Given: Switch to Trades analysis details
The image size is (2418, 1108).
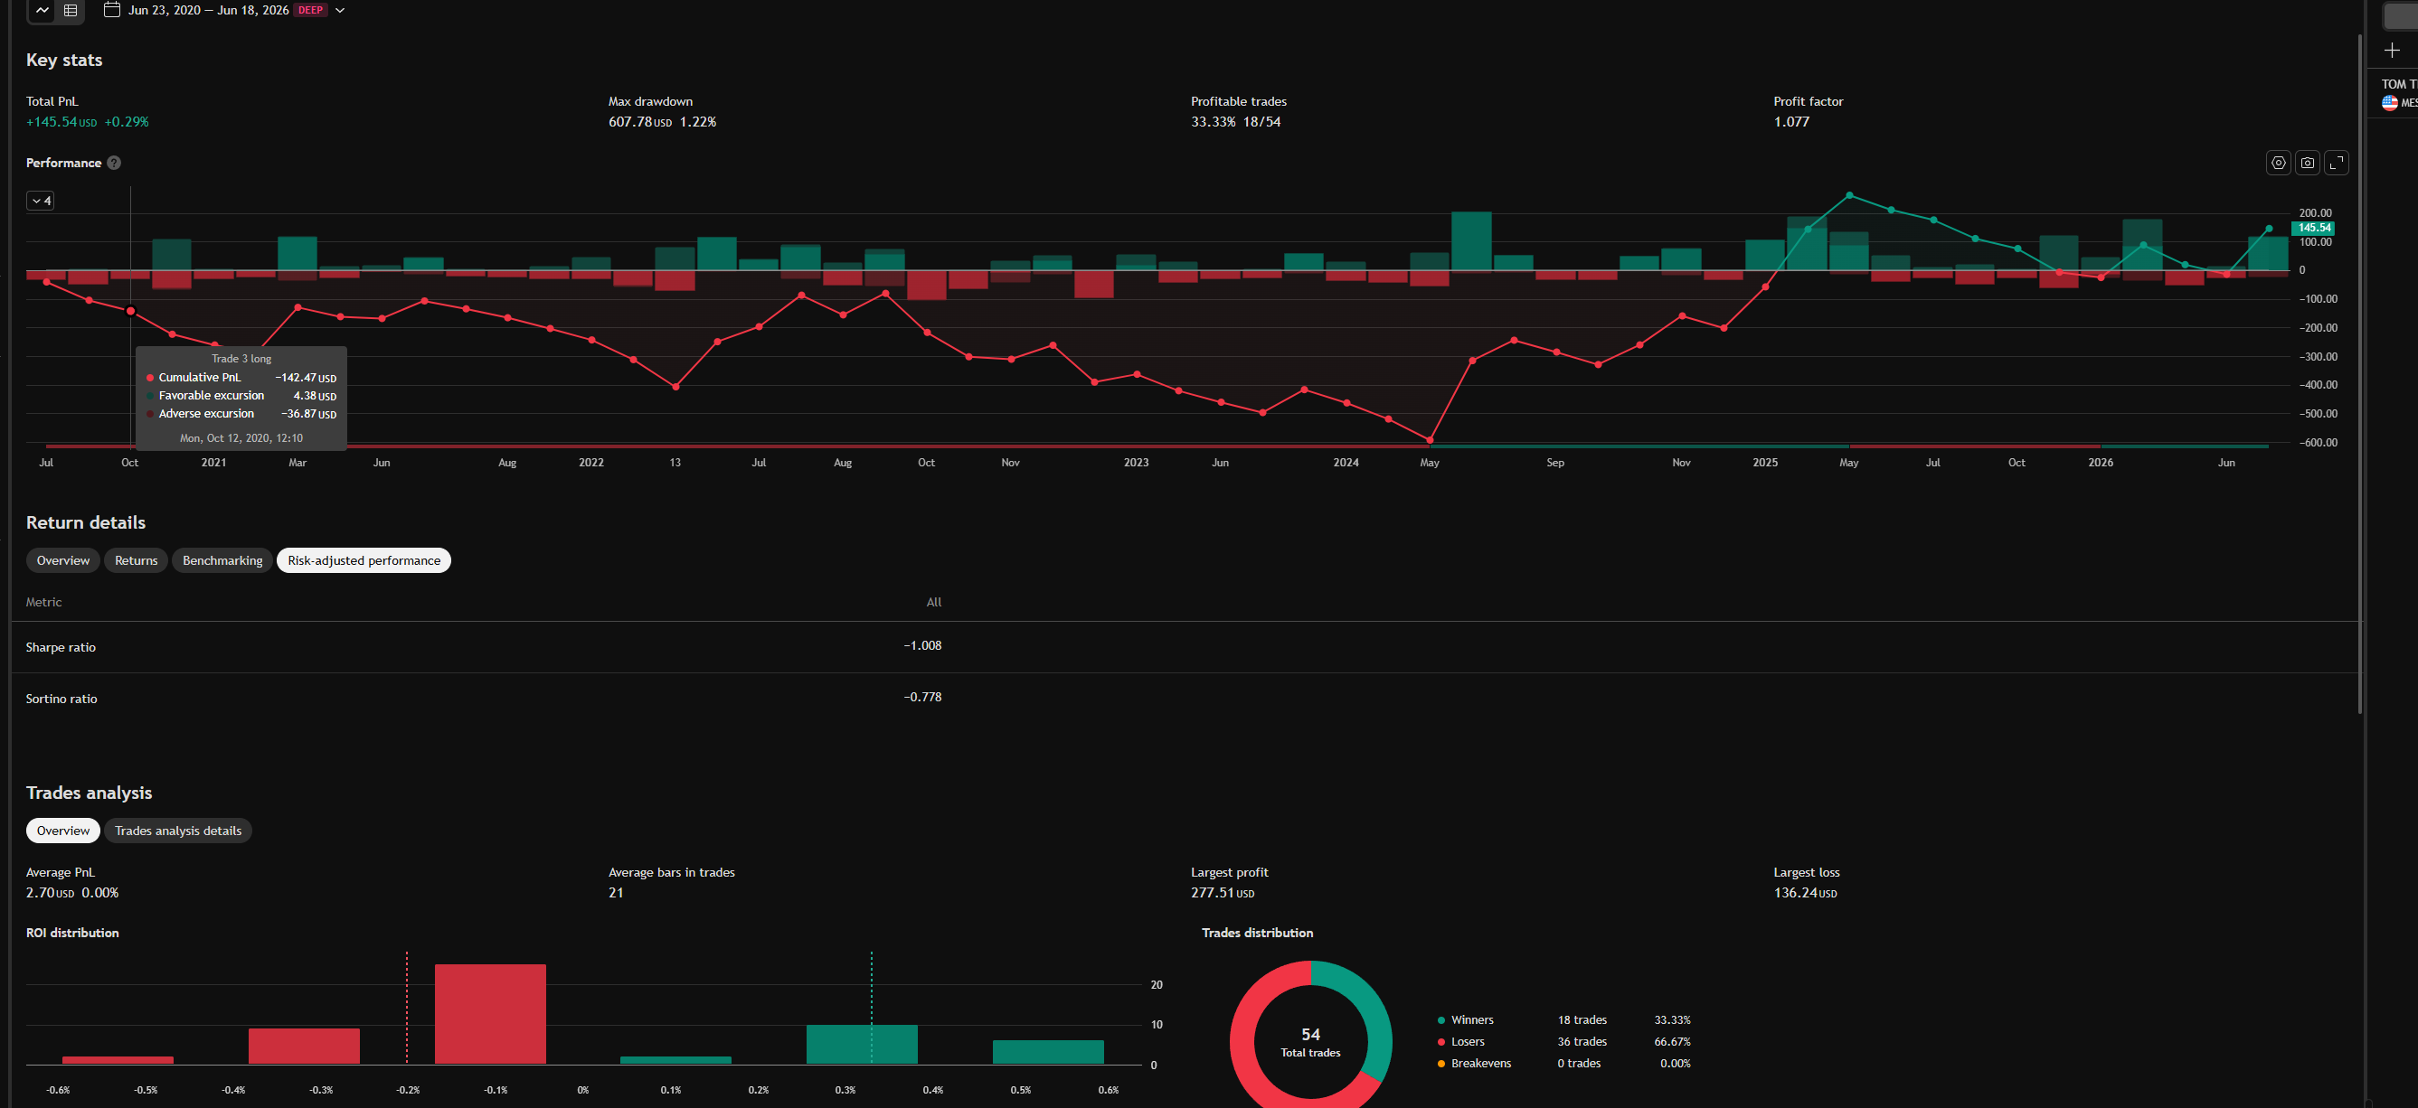Looking at the screenshot, I should point(177,831).
